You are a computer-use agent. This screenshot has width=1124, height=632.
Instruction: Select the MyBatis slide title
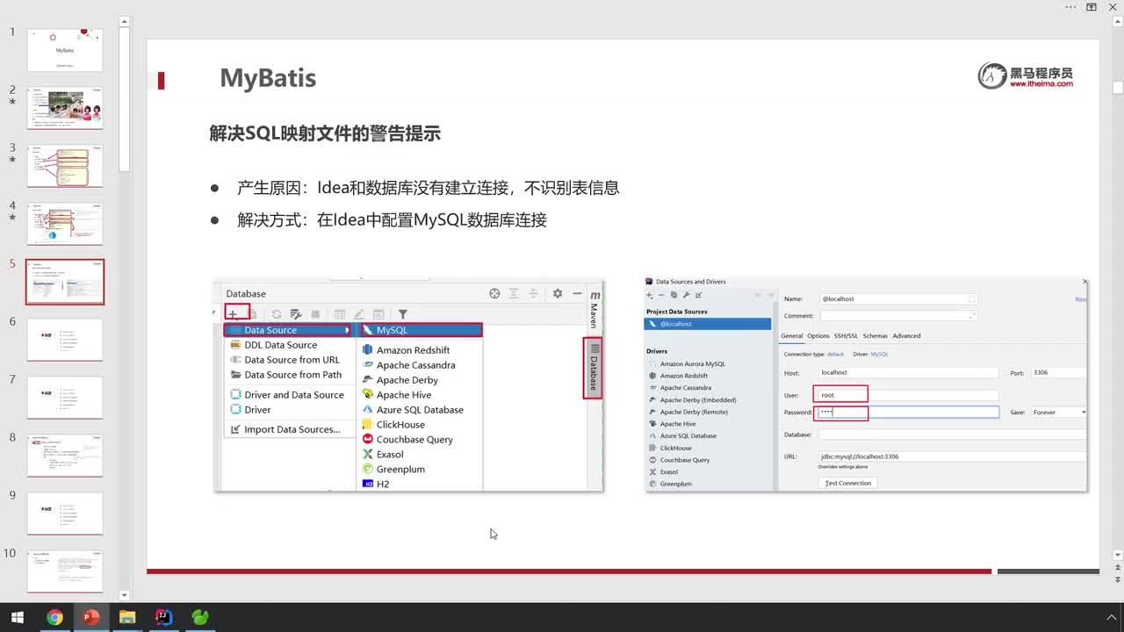268,78
